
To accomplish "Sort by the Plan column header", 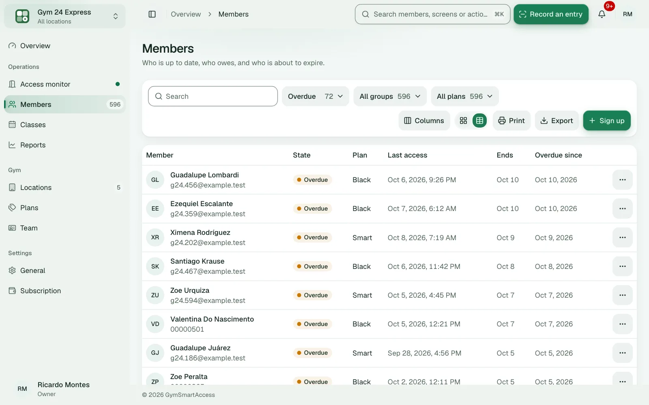I will click(359, 155).
